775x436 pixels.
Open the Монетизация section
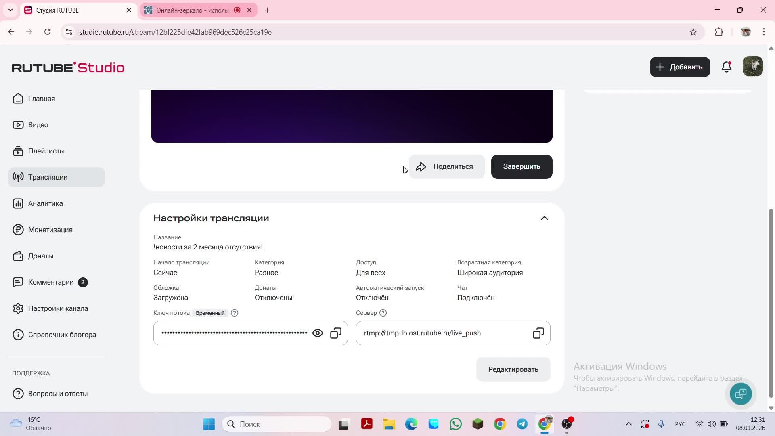(x=50, y=229)
